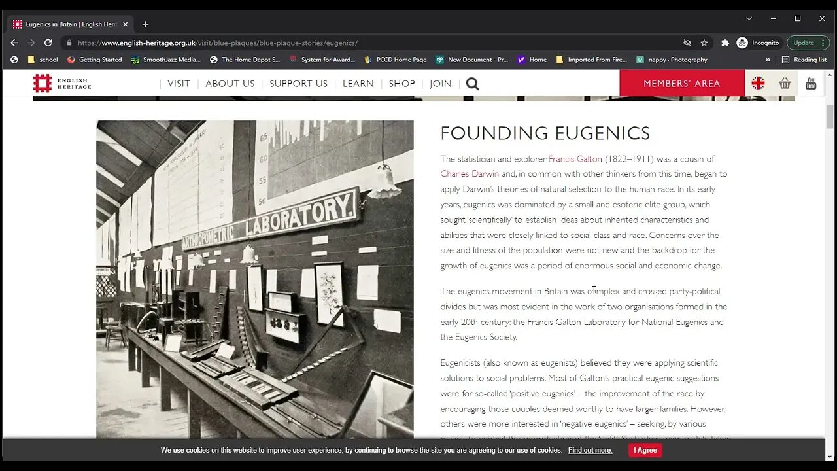Viewport: 837px width, 471px height.
Task: Open the System for Award bookmark
Action: click(x=322, y=60)
